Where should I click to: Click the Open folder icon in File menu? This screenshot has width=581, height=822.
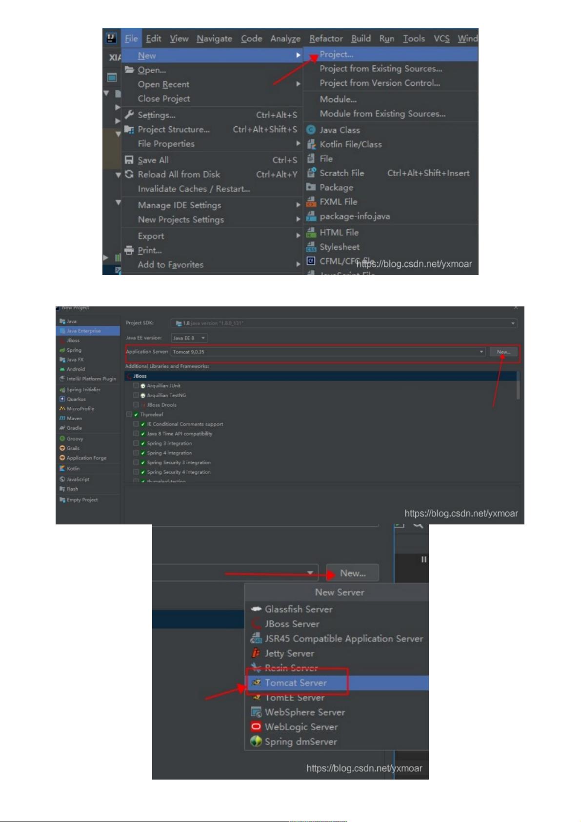click(129, 70)
